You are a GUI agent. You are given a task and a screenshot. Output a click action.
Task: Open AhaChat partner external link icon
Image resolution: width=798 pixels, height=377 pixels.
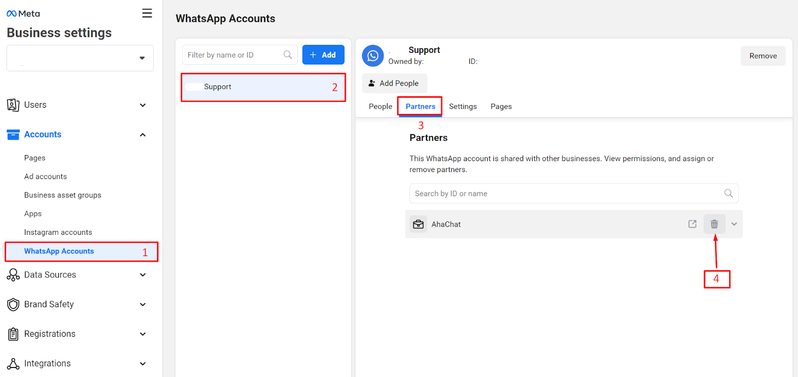pos(692,224)
